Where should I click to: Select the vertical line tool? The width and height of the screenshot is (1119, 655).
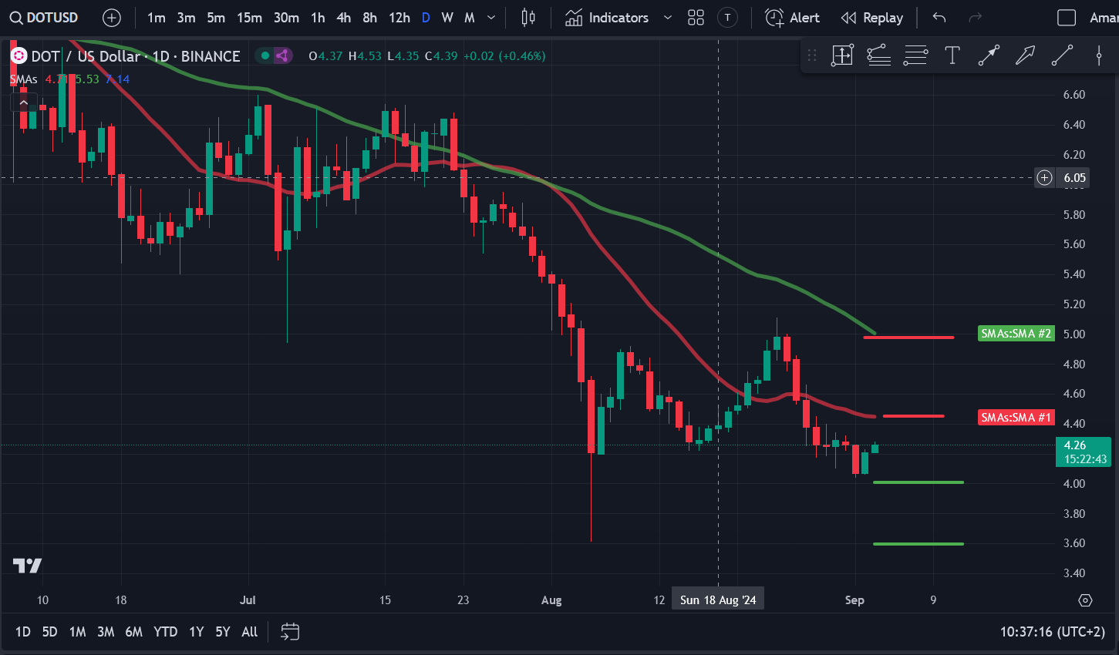pos(1098,55)
